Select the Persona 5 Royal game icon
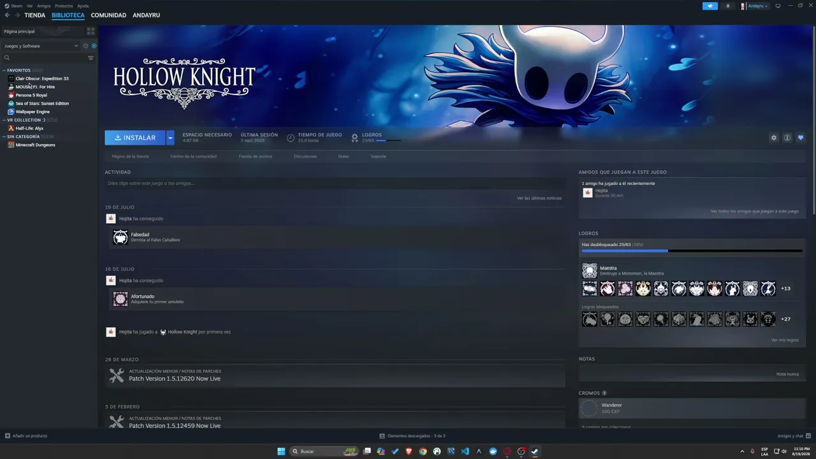The image size is (816, 459). (x=11, y=95)
